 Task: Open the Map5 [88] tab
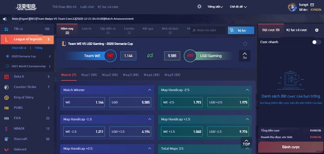(x=173, y=75)
